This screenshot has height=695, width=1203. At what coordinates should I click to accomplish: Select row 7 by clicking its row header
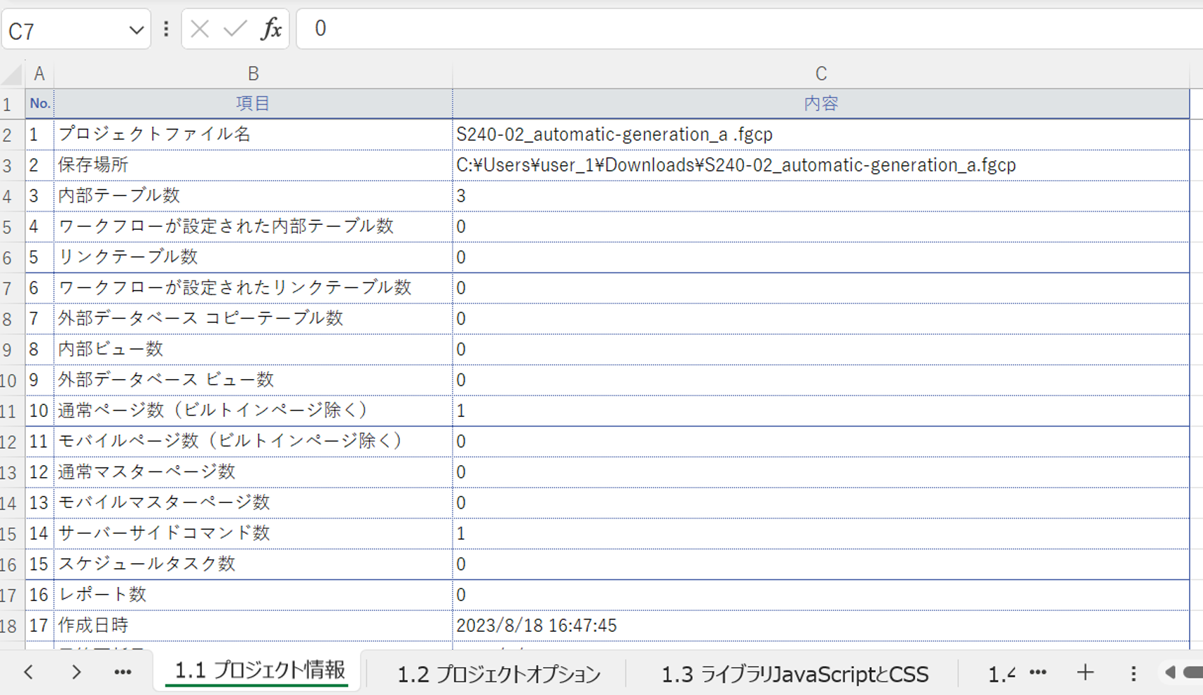coord(9,287)
